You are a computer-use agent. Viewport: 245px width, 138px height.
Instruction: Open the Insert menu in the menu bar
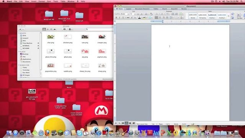tap(34, 2)
